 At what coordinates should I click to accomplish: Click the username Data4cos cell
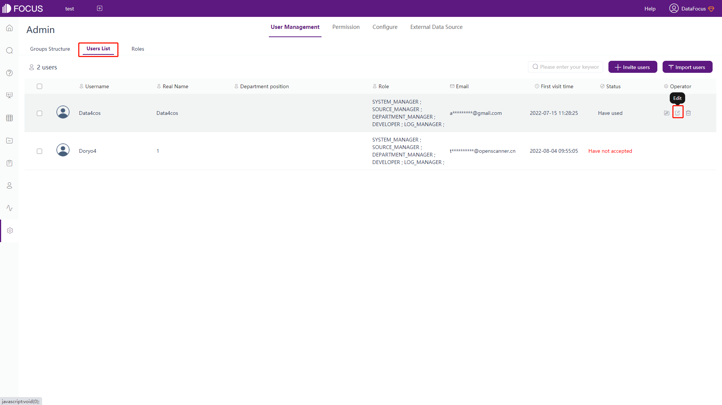point(89,113)
